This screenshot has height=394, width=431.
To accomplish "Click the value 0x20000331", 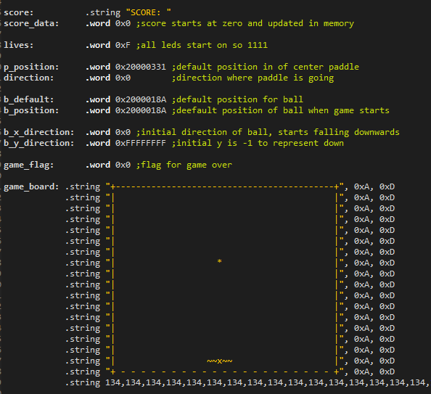I will [141, 67].
